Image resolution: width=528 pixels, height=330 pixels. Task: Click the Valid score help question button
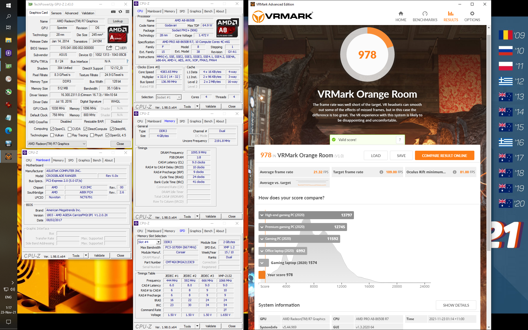400,140
